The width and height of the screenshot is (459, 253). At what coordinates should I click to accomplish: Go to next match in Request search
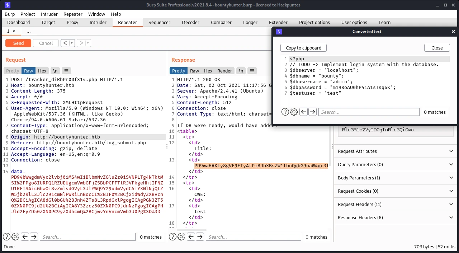tap(34, 237)
